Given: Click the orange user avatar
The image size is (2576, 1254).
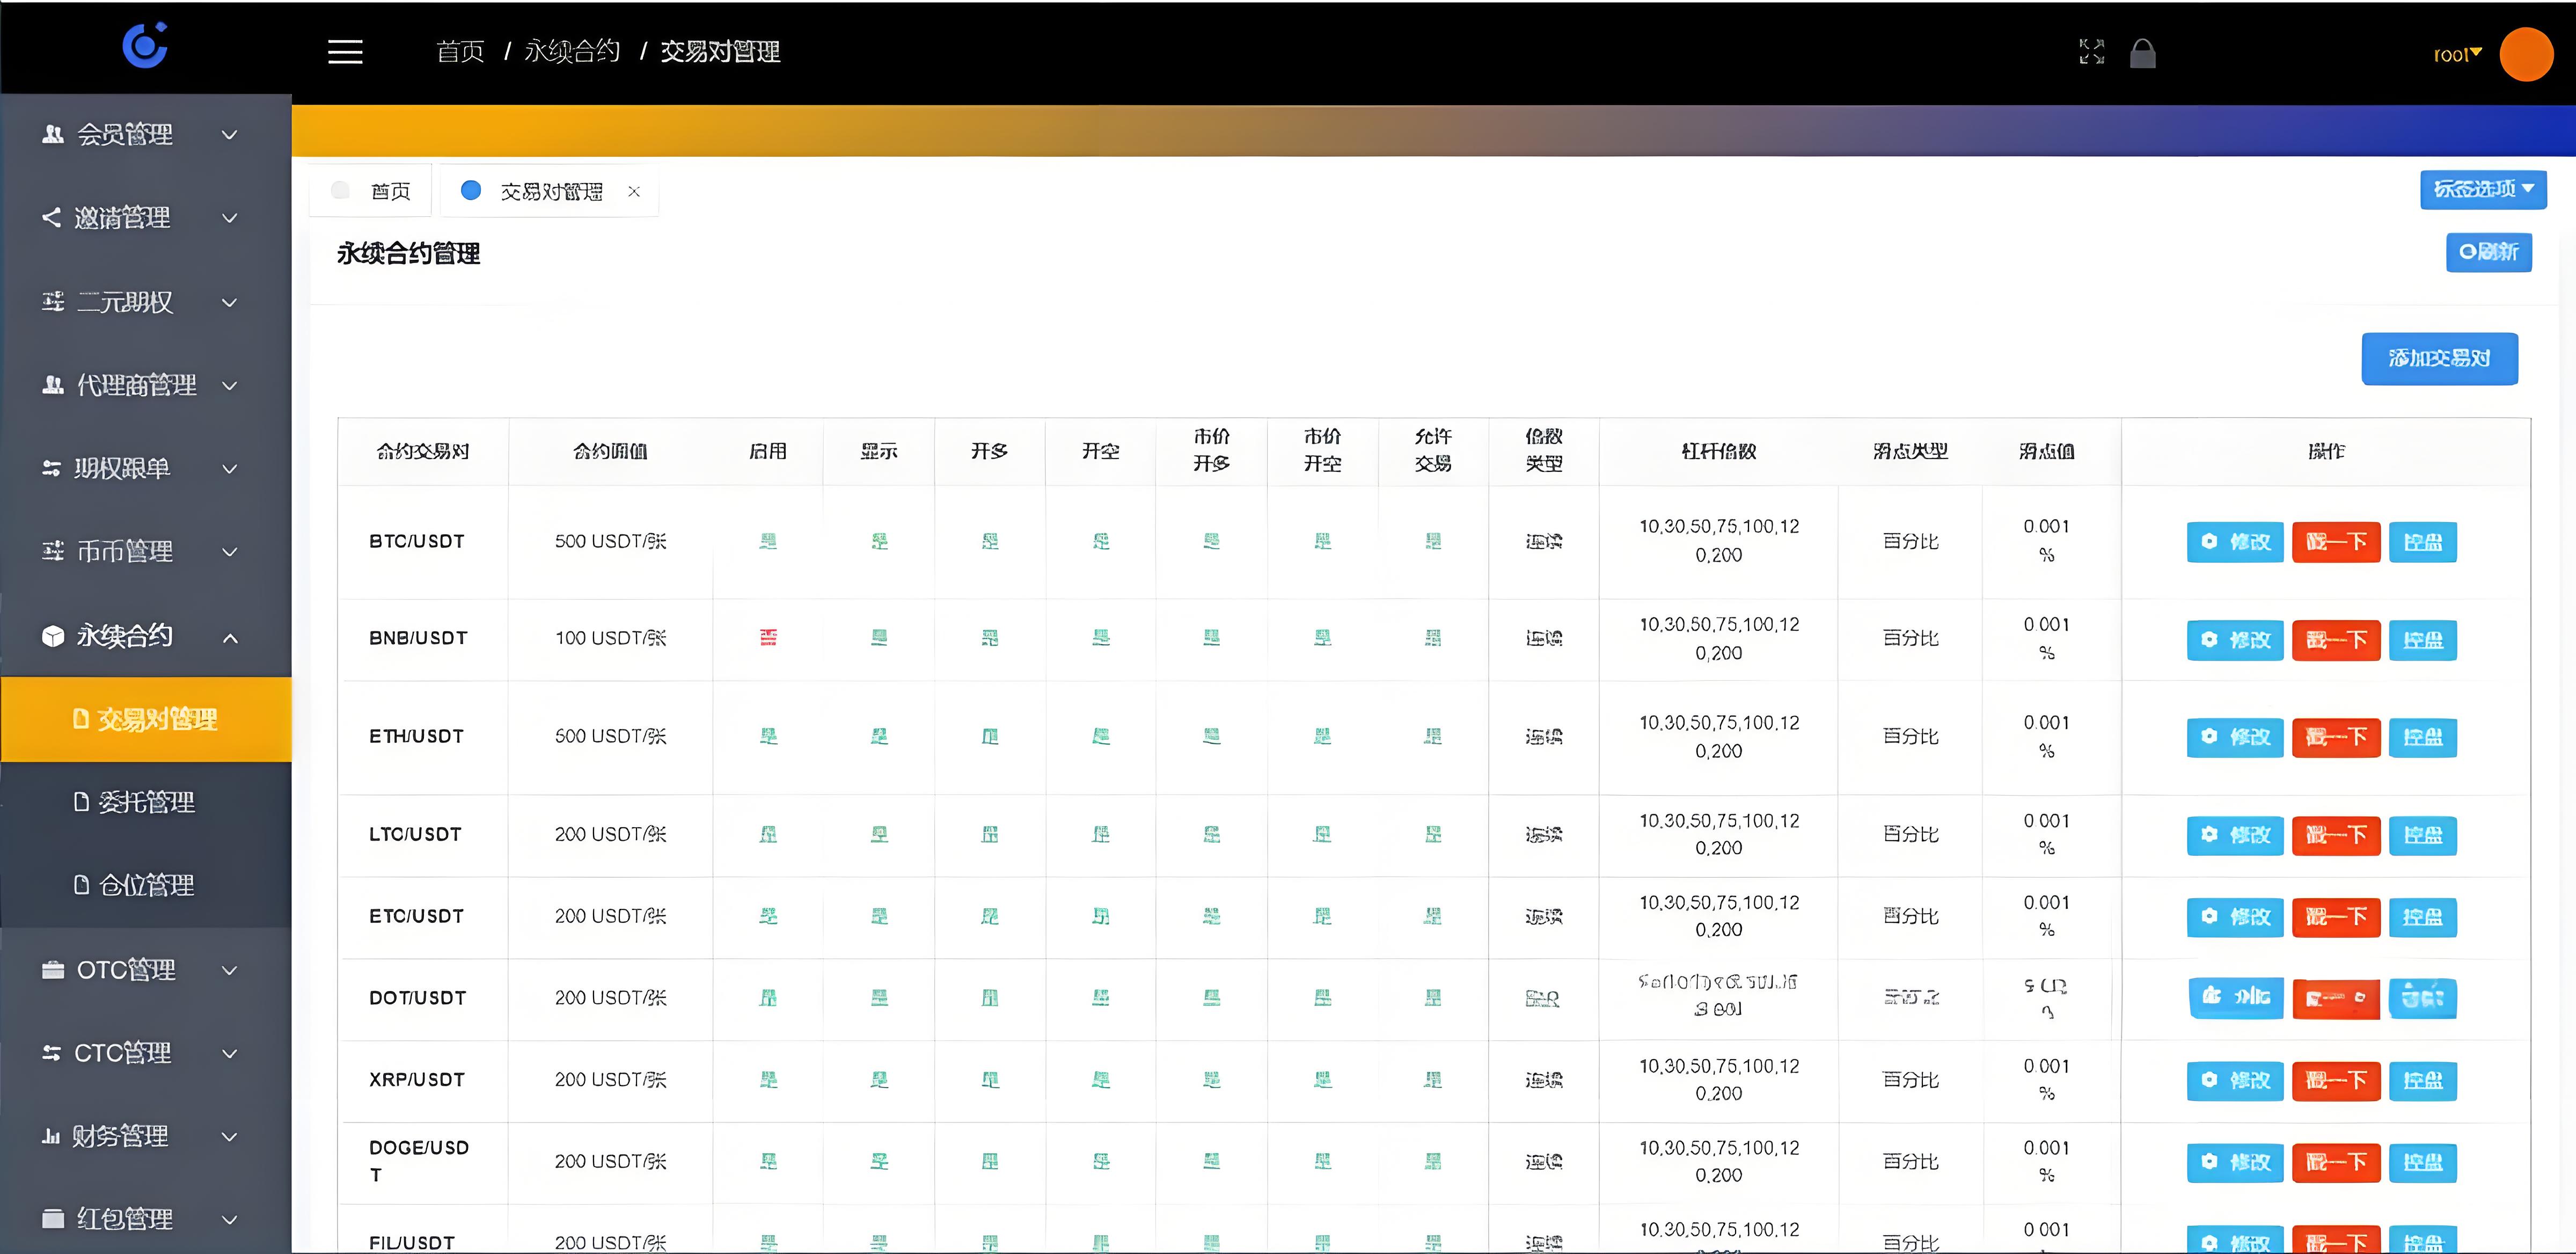Looking at the screenshot, I should pyautogui.click(x=2526, y=54).
